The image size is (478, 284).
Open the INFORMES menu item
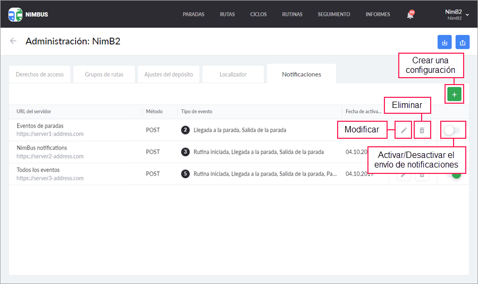[x=378, y=14]
